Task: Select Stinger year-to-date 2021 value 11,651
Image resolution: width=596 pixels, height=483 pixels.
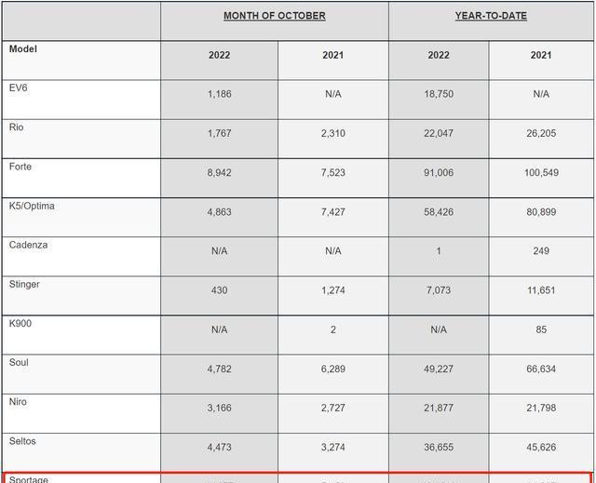Action: pyautogui.click(x=541, y=290)
